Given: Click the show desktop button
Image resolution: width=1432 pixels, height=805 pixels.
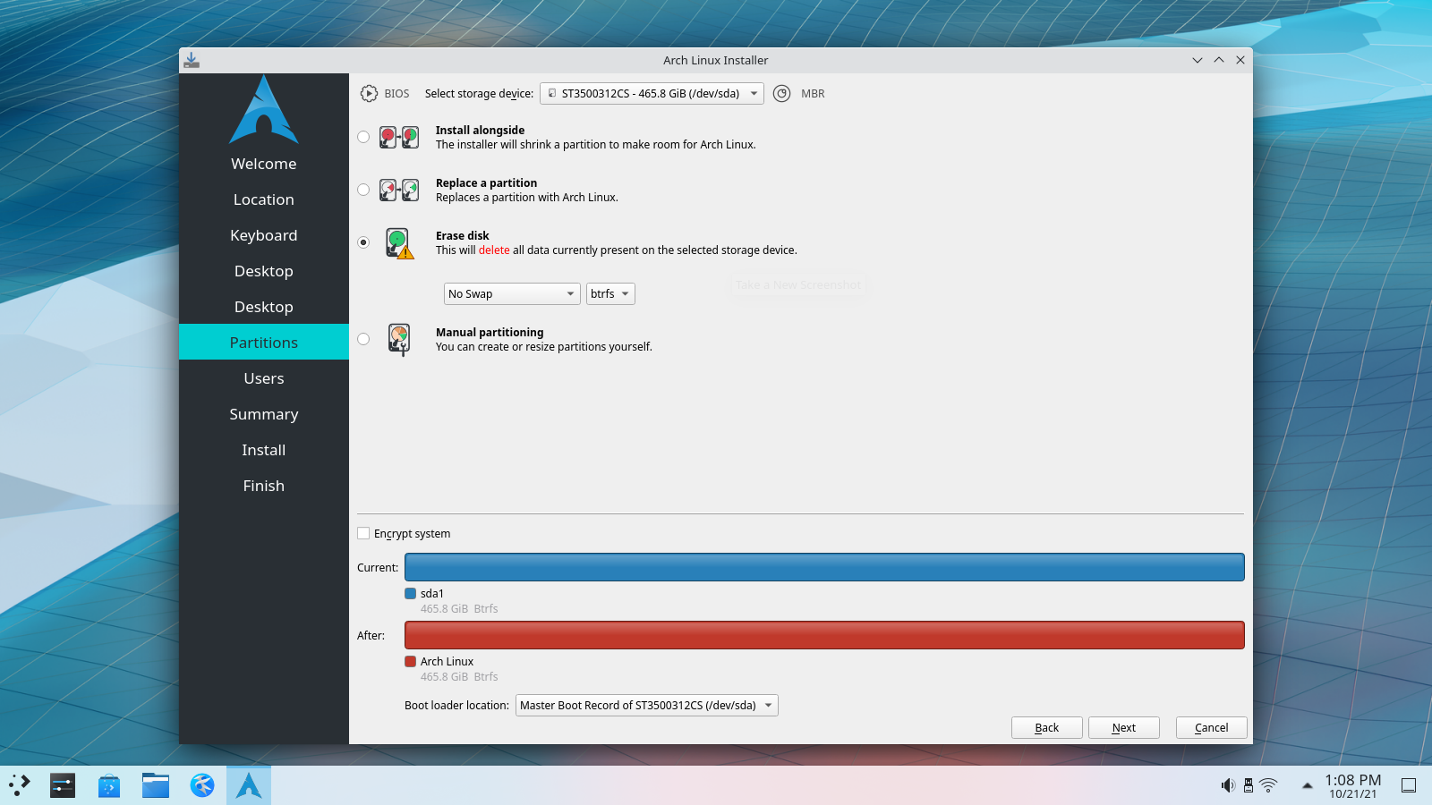Looking at the screenshot, I should 1409,785.
